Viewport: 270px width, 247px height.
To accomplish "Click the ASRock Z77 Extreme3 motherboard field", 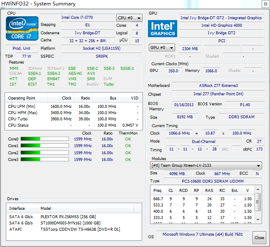I will [x=219, y=86].
